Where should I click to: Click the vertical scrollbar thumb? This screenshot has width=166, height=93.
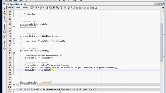coord(161,42)
